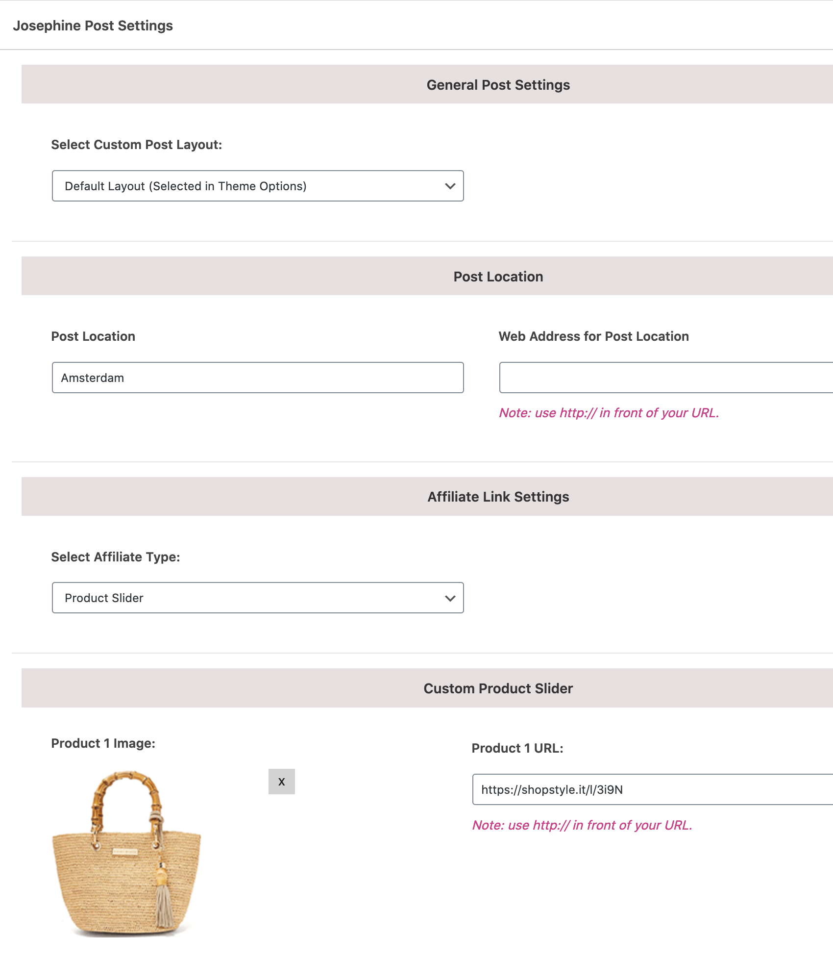Open the Select Affiliate Type dropdown
Screen dimensions: 833x961
coord(258,598)
